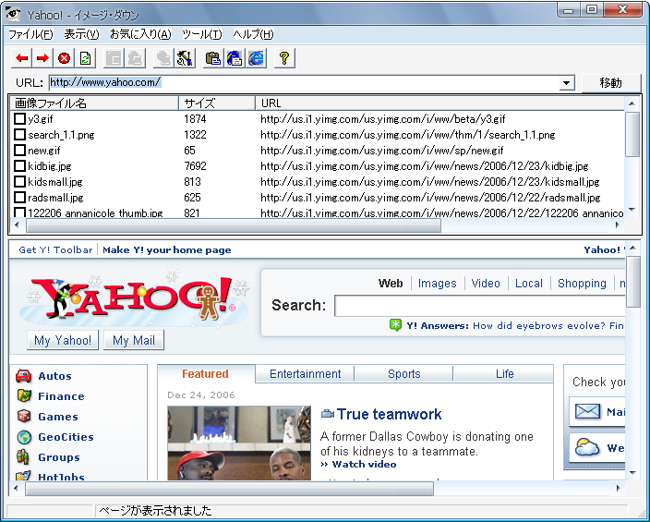Click the greyed-out icon left of tools icon
This screenshot has width=650, height=522.
pyautogui.click(x=163, y=58)
